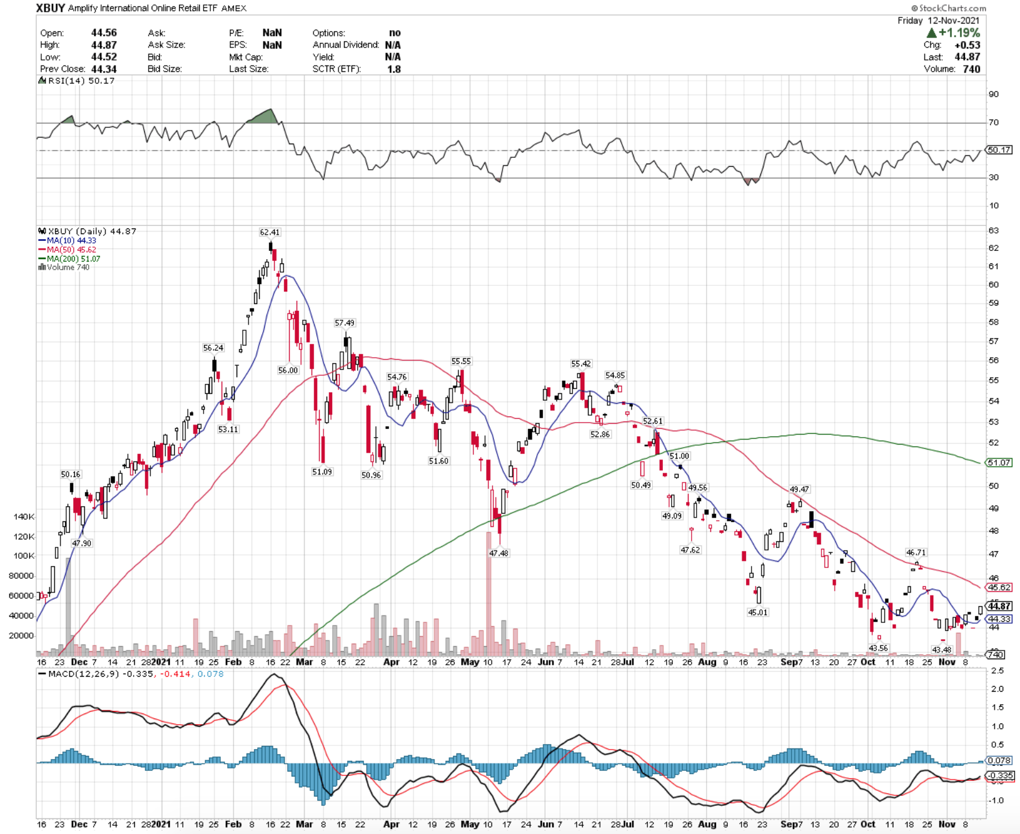Click the 51.09 price annotation
Viewport: 1020px width, 834px height.
pos(322,472)
